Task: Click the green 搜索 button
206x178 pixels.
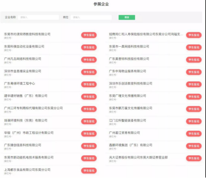Action: [127, 17]
